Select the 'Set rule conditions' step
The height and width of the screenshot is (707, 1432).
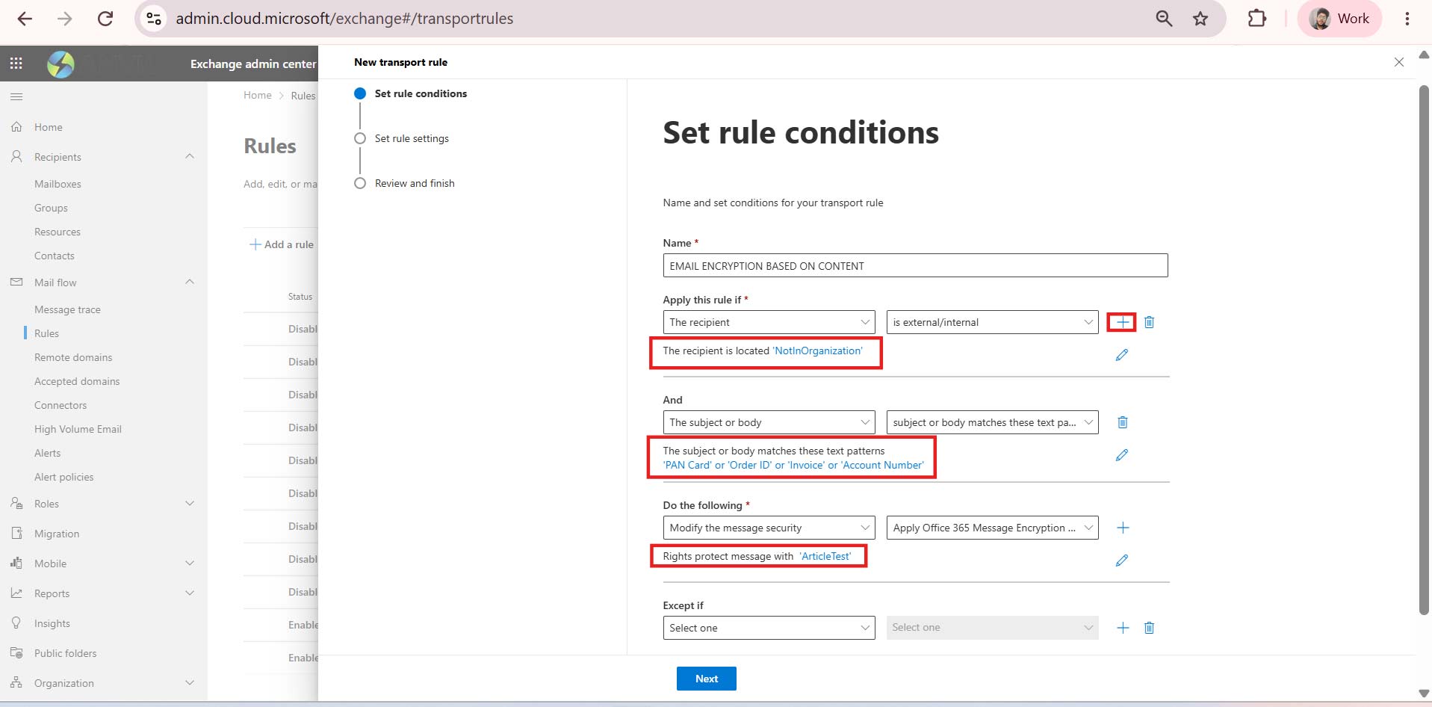click(x=421, y=93)
